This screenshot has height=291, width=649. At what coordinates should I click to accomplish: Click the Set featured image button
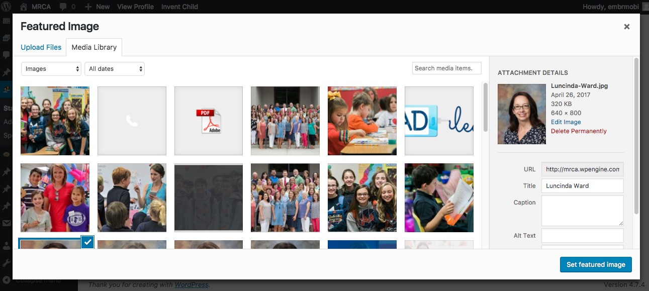click(596, 264)
